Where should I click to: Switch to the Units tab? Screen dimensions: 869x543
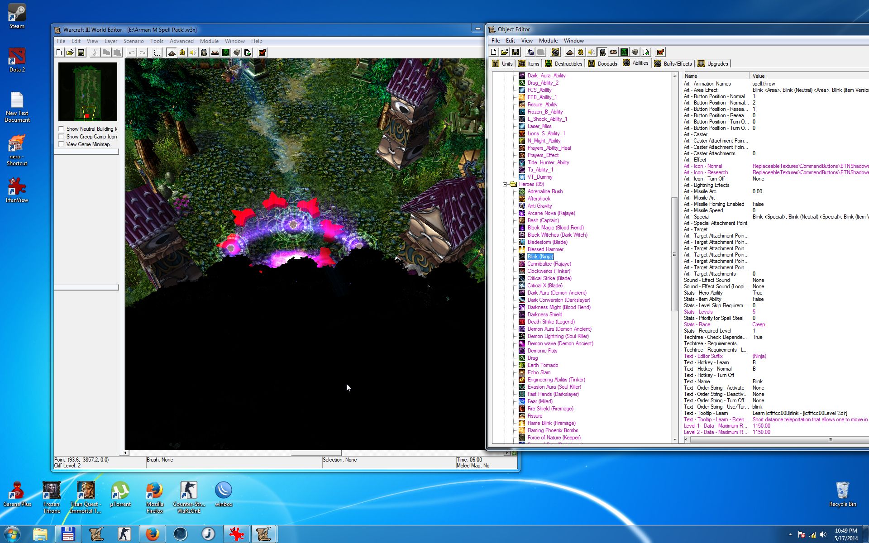tap(503, 64)
